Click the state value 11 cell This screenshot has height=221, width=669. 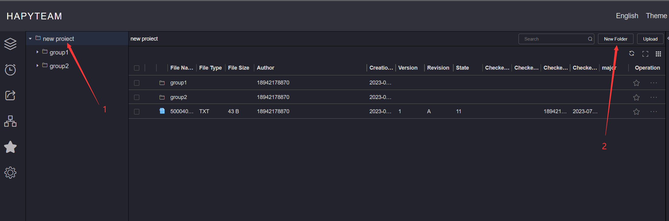coord(458,111)
